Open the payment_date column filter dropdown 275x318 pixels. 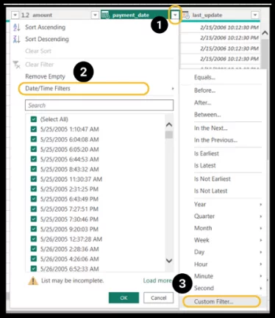click(x=175, y=15)
